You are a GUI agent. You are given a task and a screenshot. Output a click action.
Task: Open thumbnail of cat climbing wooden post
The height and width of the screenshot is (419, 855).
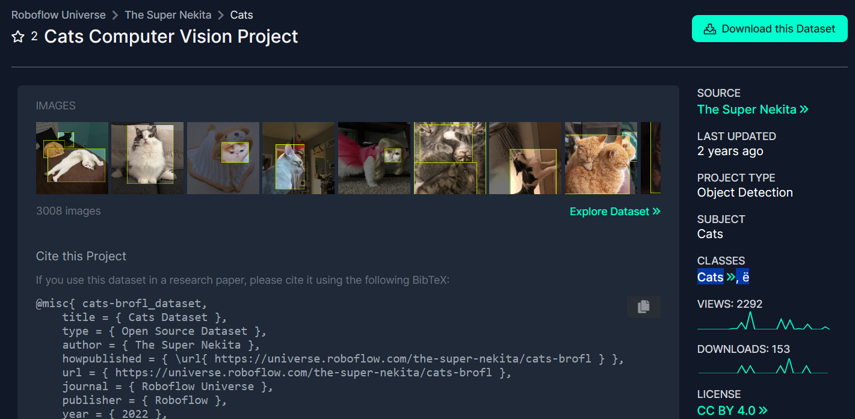pos(525,158)
